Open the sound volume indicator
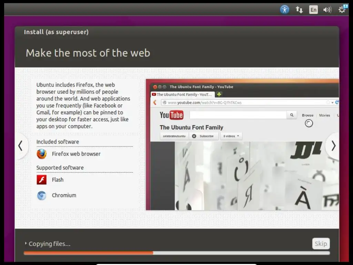Screen dimensions: 353x265 [x=327, y=10]
